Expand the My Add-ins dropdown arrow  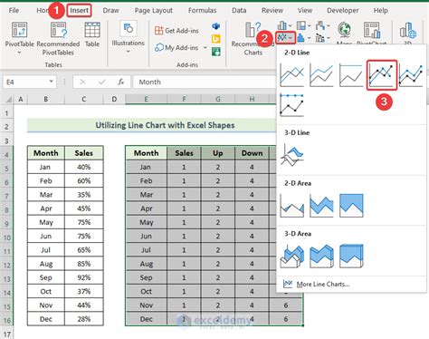[205, 48]
